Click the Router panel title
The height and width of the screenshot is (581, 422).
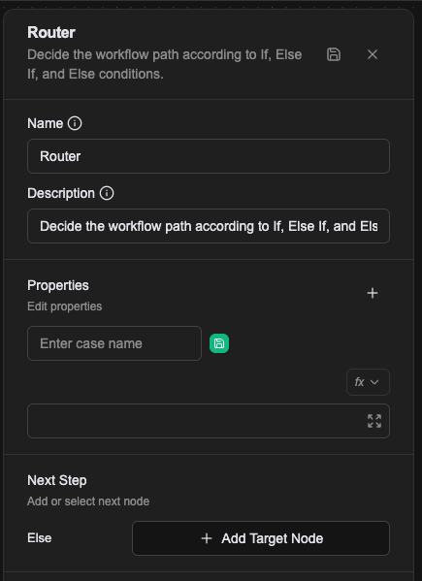[x=51, y=33]
